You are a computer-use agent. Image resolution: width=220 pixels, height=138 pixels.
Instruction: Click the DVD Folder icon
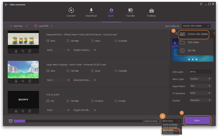(x=182, y=42)
